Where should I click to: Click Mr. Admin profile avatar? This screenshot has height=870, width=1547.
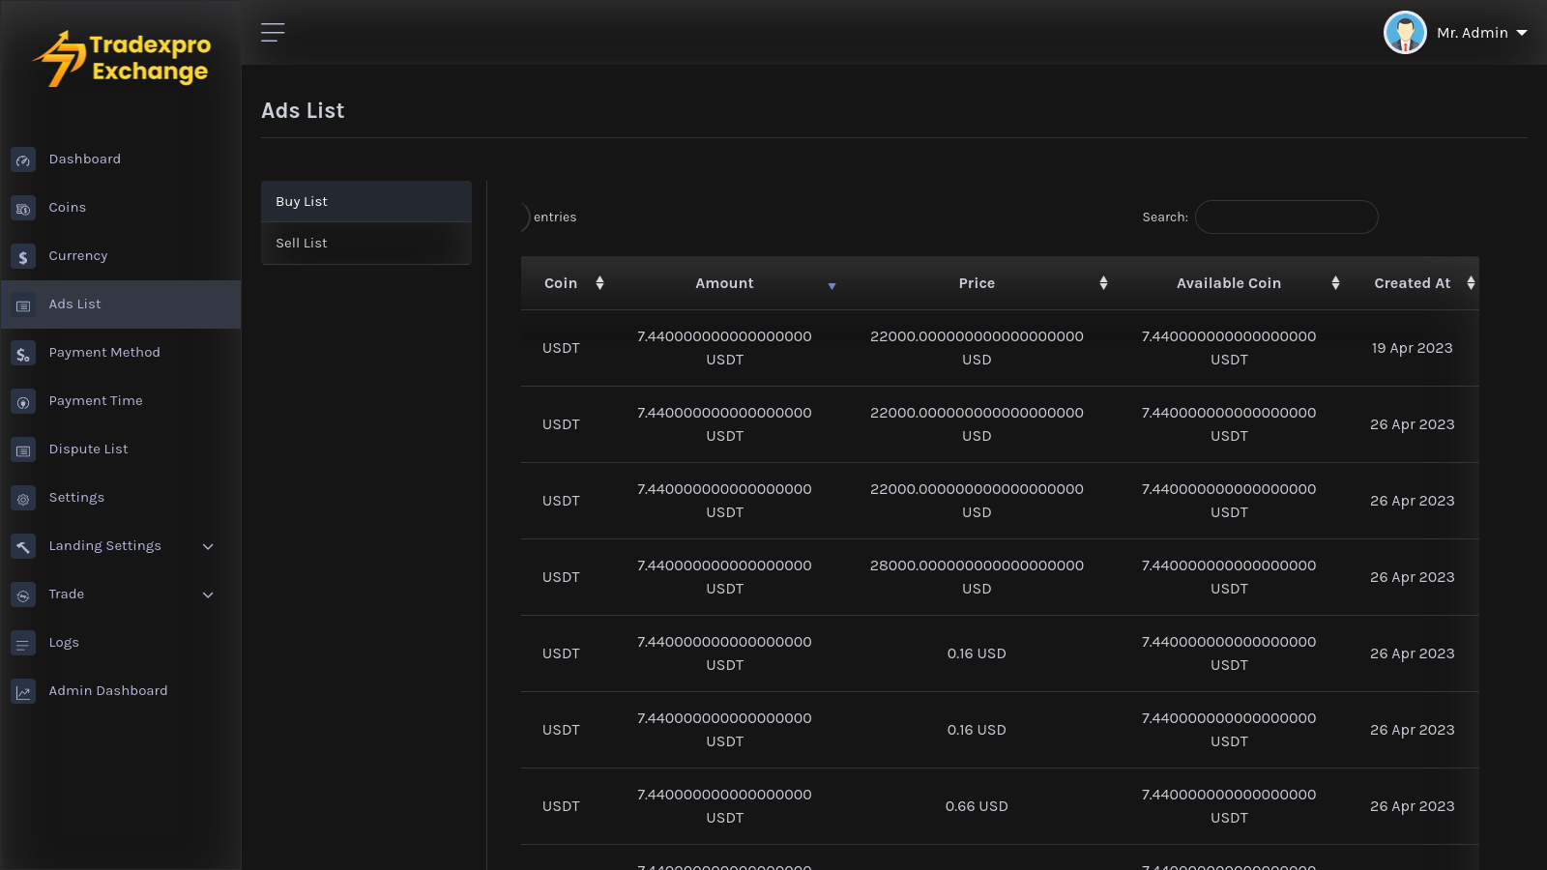(x=1405, y=33)
